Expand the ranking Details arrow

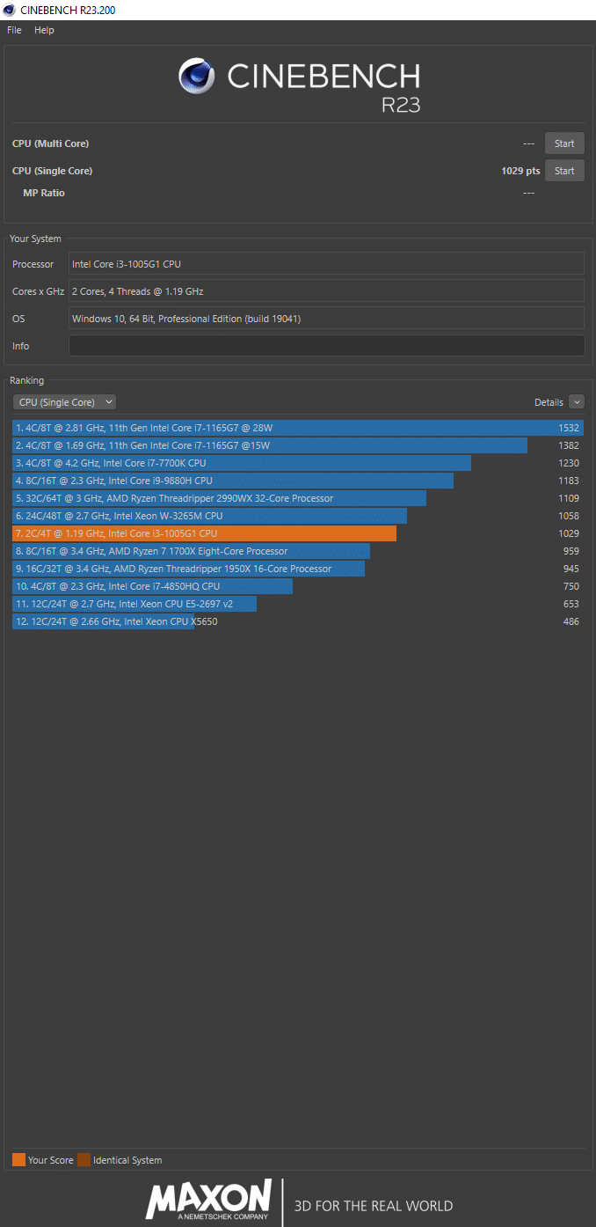[577, 402]
